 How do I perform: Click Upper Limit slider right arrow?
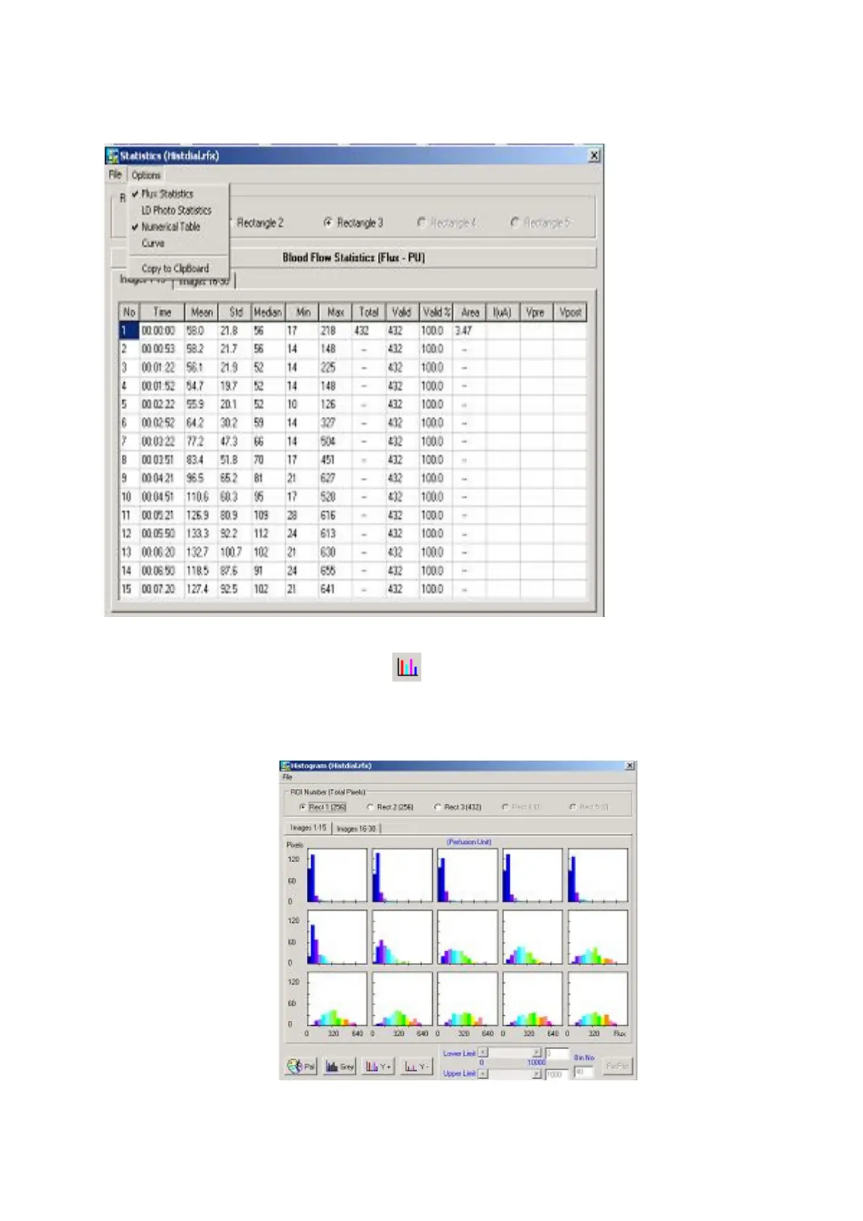click(537, 1074)
